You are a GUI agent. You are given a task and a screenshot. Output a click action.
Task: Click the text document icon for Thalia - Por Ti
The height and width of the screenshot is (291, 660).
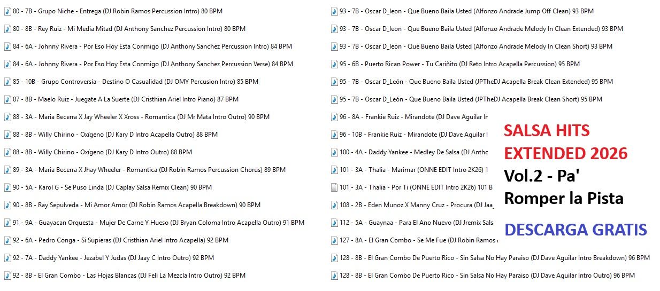click(x=334, y=187)
